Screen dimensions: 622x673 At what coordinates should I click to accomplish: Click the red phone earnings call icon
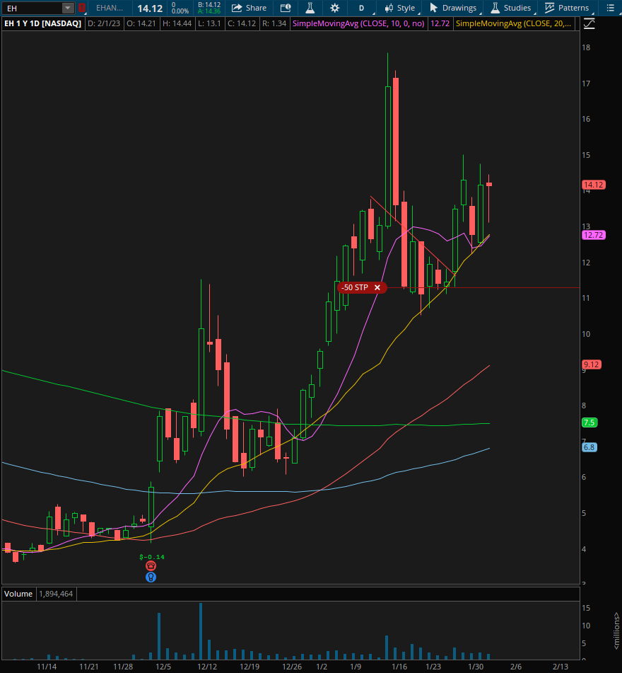[x=151, y=566]
